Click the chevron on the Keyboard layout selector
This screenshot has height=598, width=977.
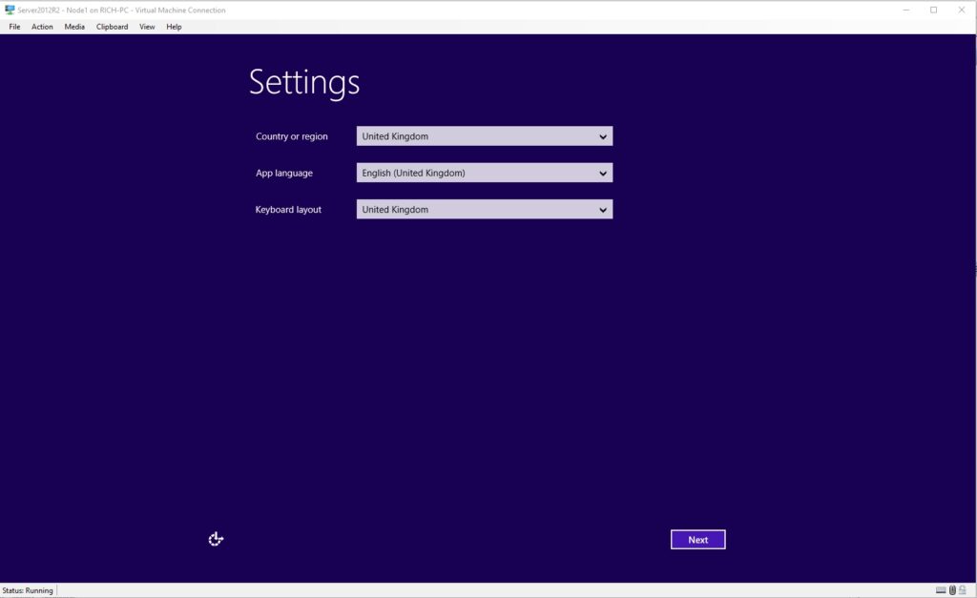click(x=603, y=209)
